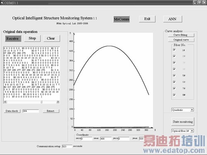The image size is (207, 155).
Task: Open State monitoring
Action: click(x=183, y=122)
